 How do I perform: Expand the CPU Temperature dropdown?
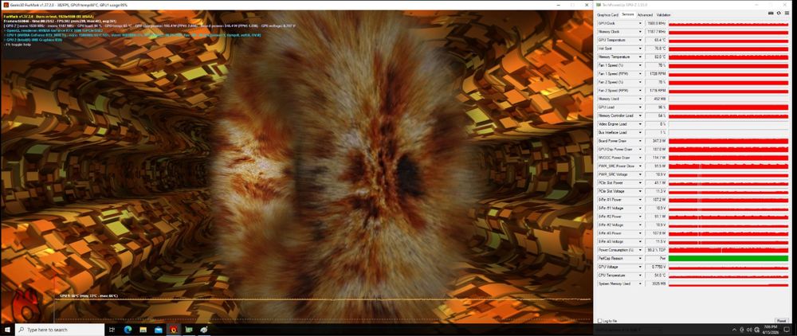639,275
